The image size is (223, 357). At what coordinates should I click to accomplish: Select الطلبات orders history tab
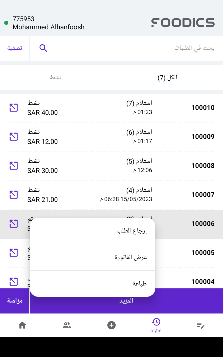pos(156,325)
